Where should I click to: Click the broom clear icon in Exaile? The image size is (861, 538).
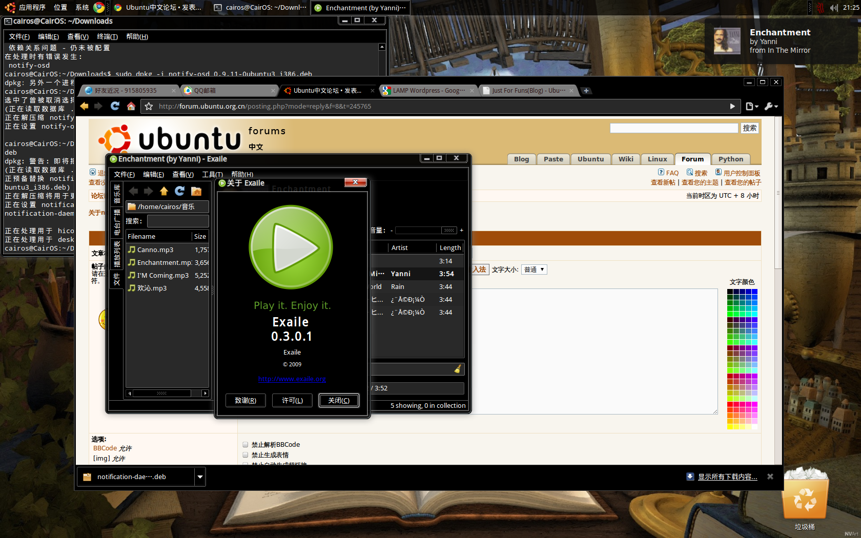458,369
